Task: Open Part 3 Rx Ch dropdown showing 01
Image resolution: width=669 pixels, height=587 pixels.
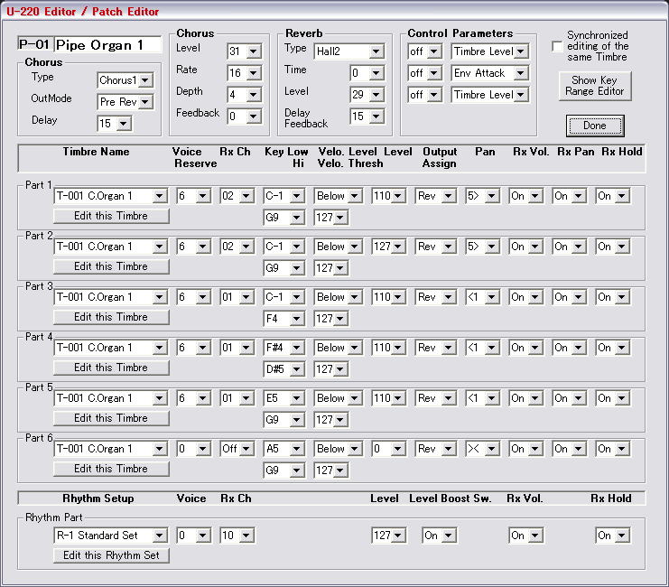Action: (x=237, y=297)
